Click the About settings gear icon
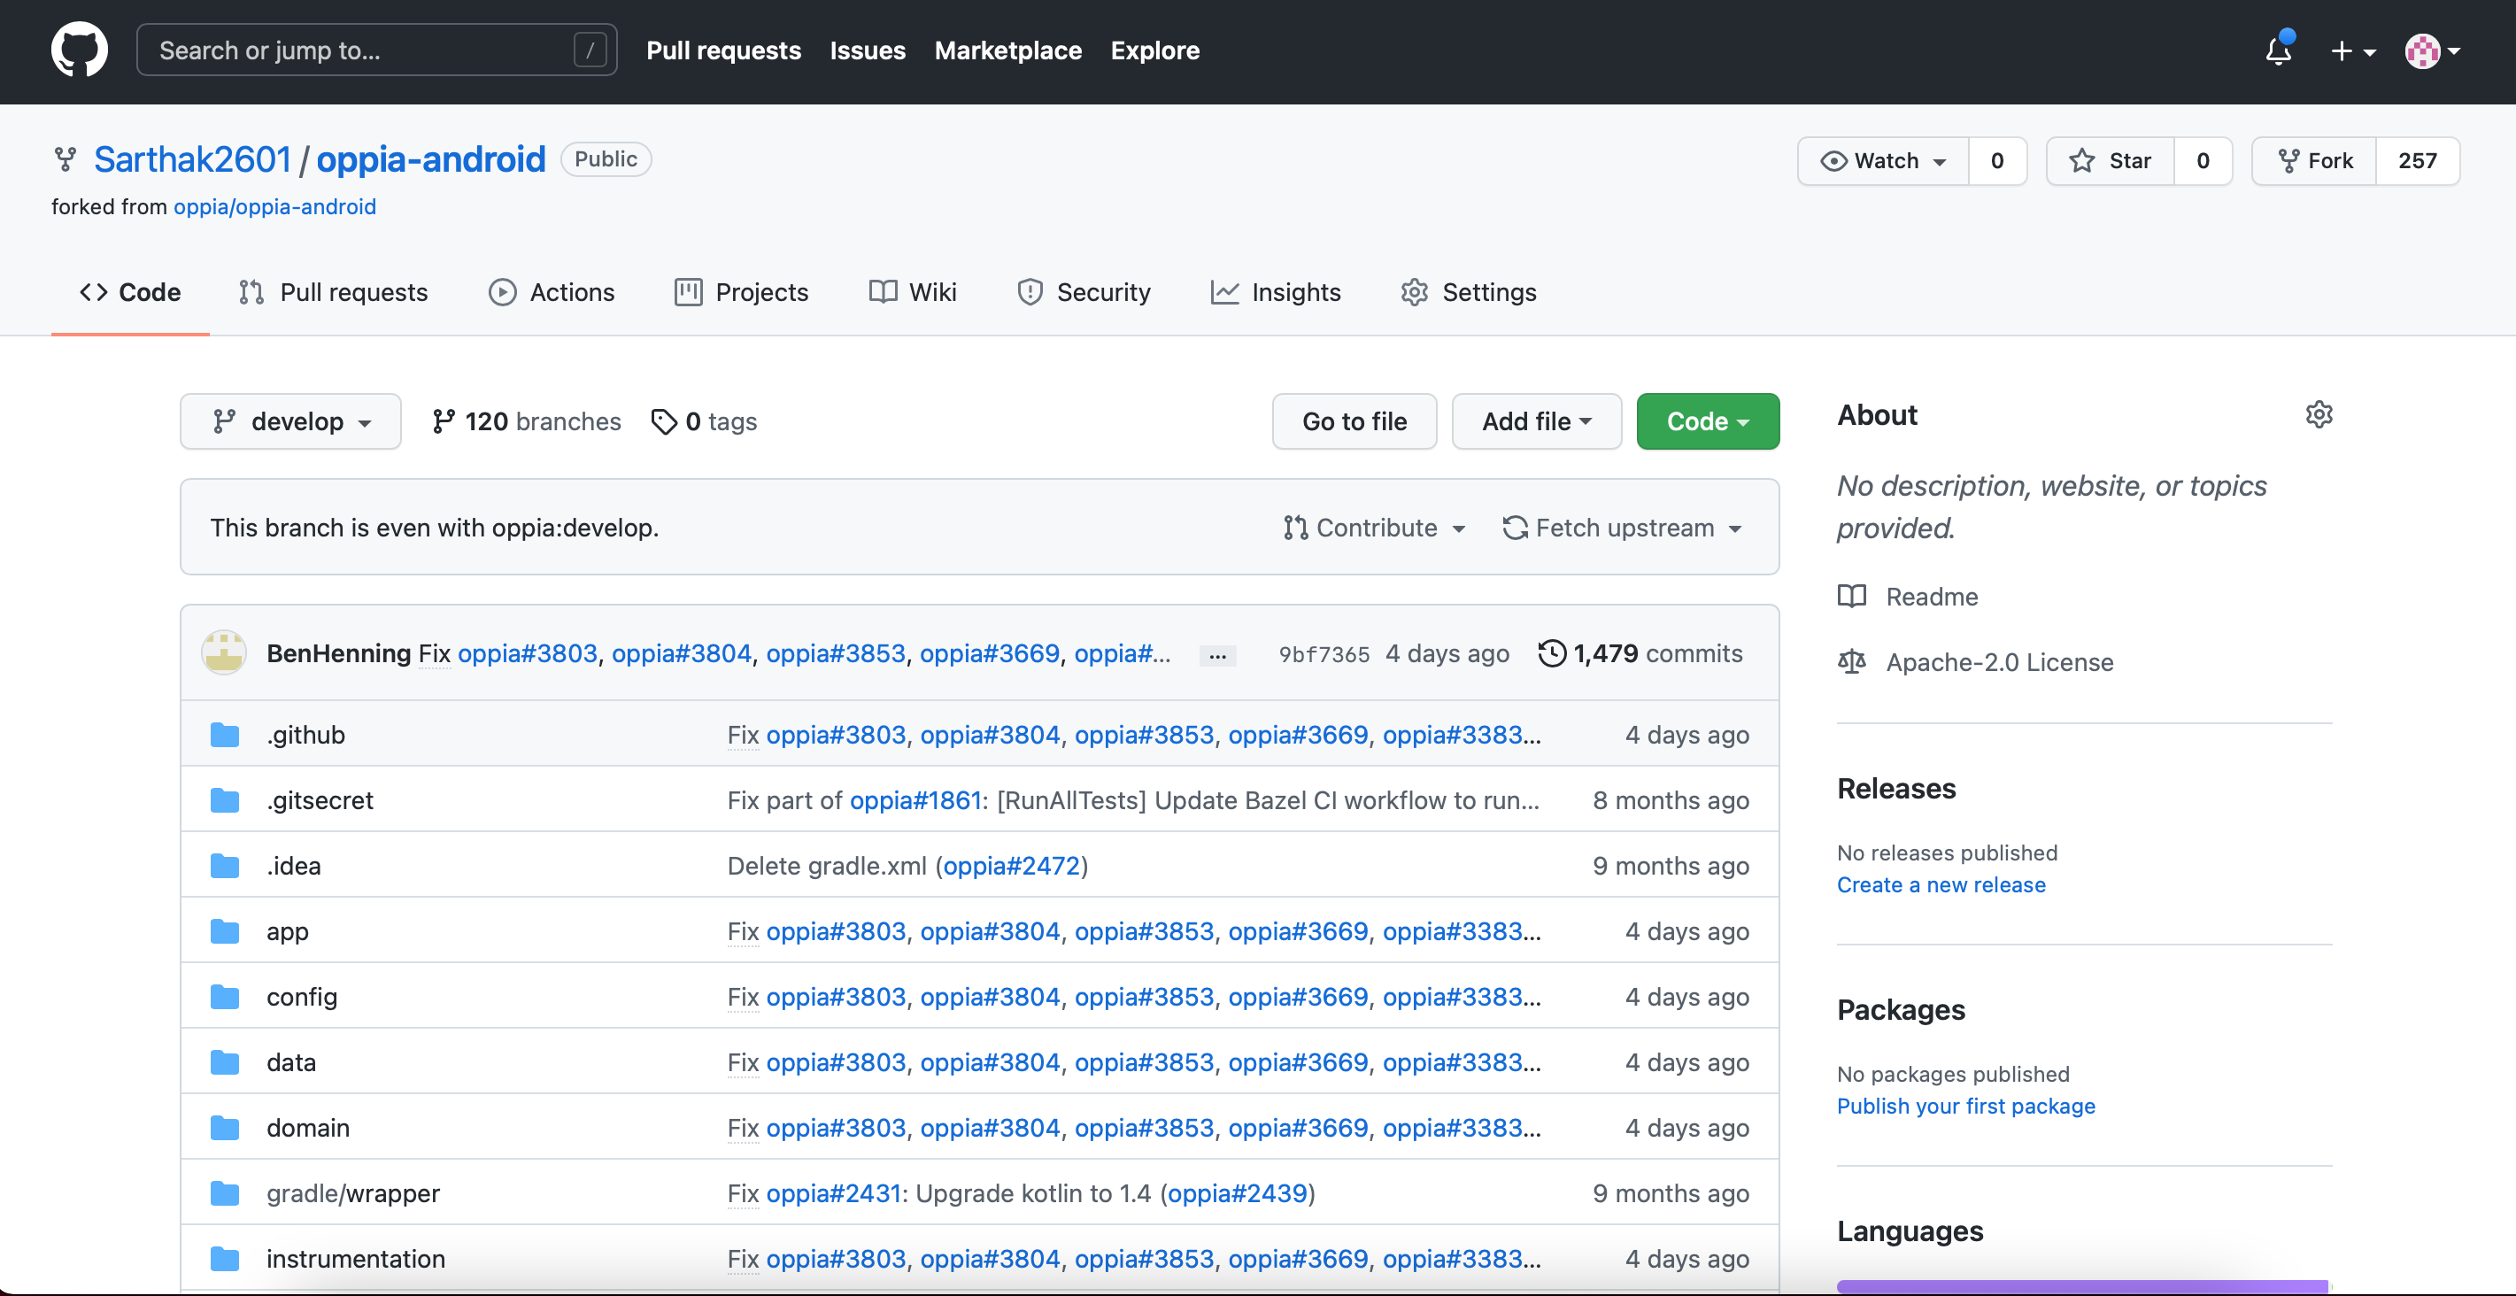The image size is (2516, 1296). [2319, 414]
